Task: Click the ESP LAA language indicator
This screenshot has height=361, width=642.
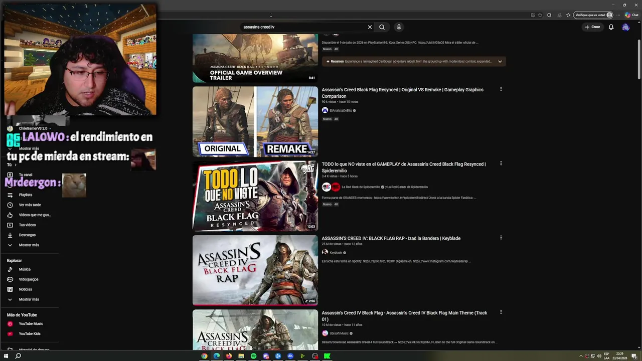Action: [606, 356]
